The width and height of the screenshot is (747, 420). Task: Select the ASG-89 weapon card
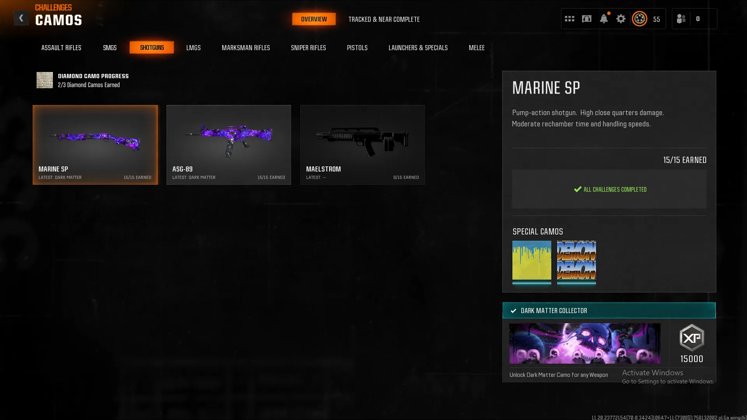(x=228, y=145)
